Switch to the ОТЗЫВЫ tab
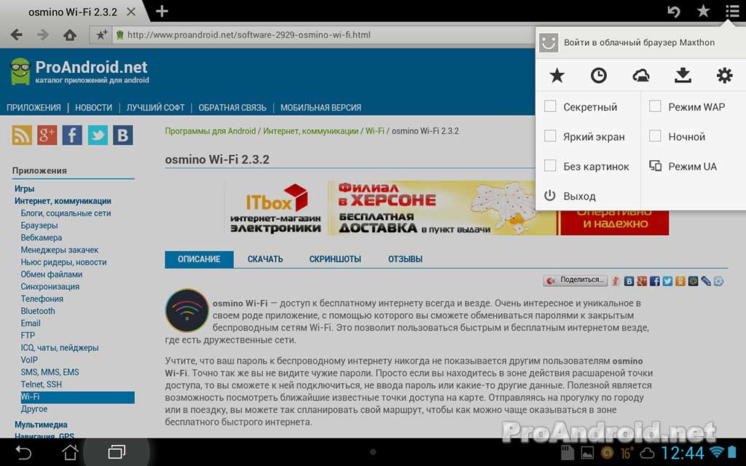This screenshot has height=466, width=746. [405, 259]
